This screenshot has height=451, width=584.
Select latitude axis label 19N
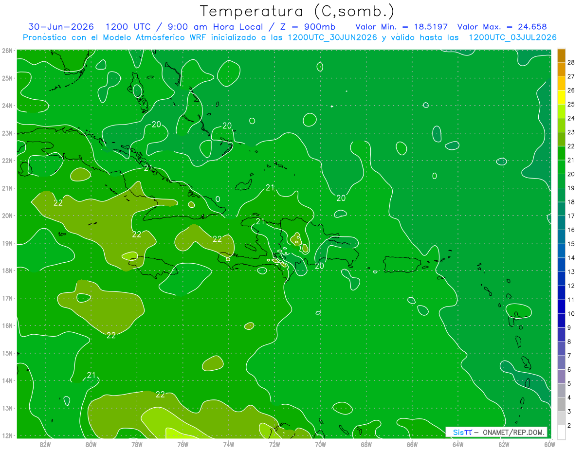coord(7,243)
